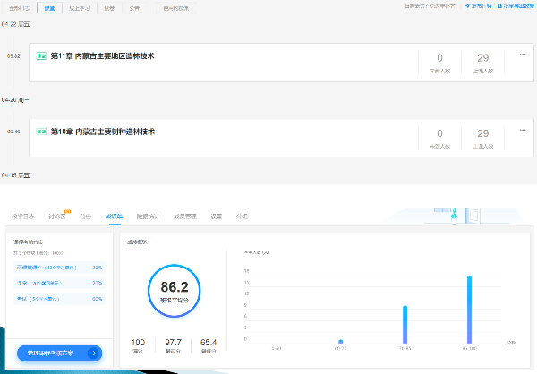Select the second filter tab in the top row
Screen dimensions: 537x374
[x=48, y=6]
